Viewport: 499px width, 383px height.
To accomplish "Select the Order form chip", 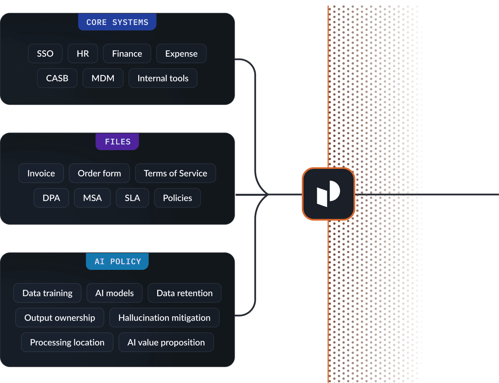I will pos(99,173).
